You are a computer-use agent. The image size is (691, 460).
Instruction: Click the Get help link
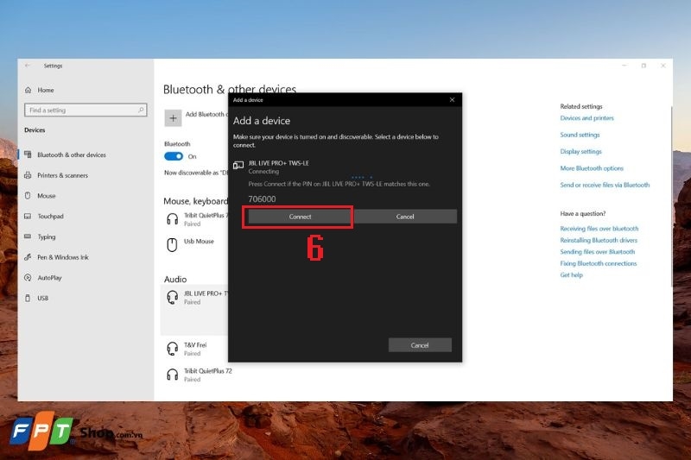pos(571,275)
